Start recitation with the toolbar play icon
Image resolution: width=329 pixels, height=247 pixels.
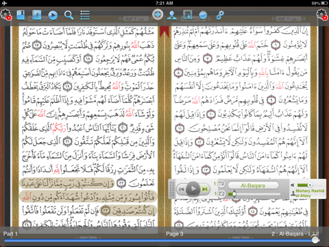click(x=53, y=15)
